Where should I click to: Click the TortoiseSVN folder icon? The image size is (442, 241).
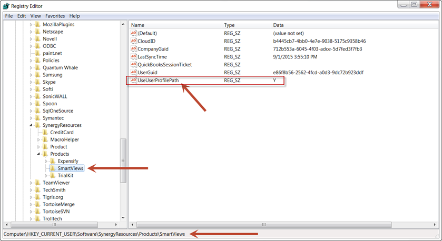tap(38, 211)
